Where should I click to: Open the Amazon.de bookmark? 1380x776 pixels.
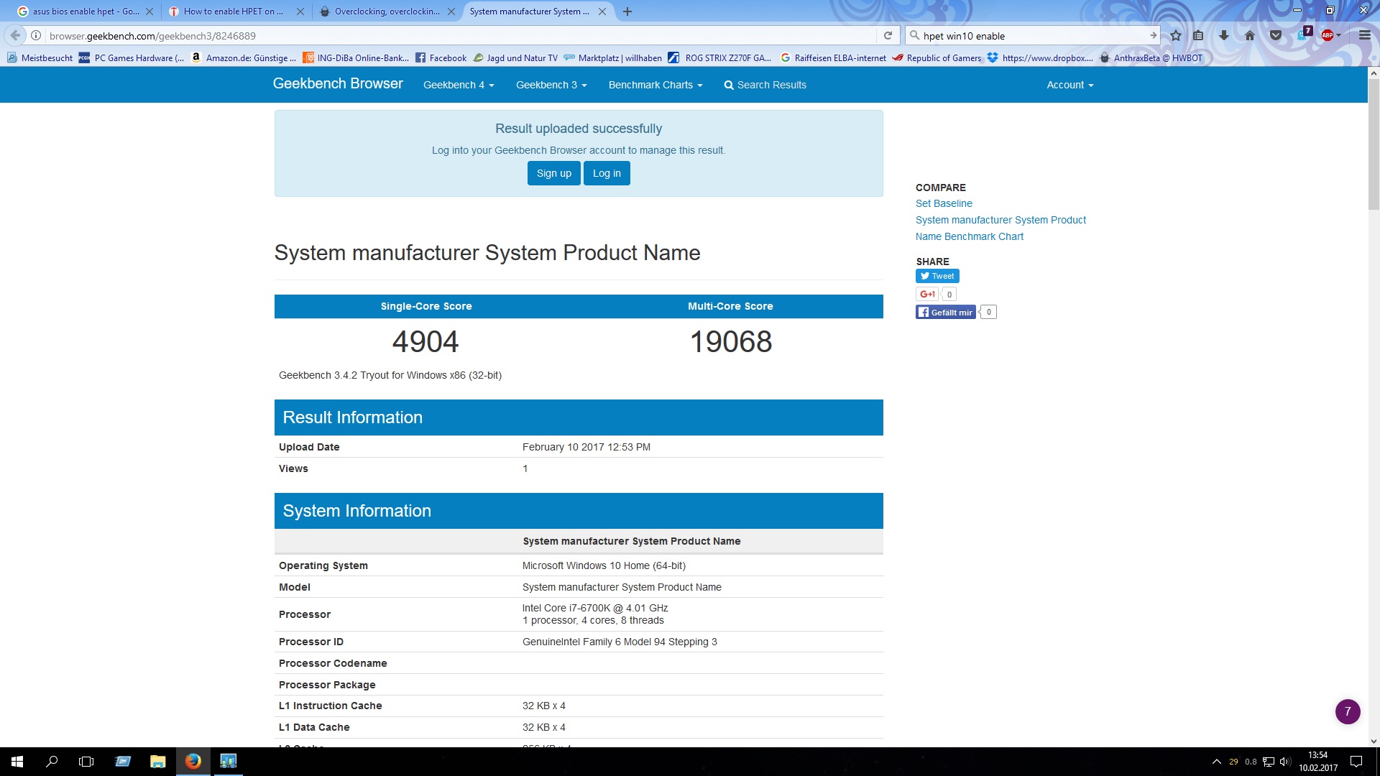pos(243,58)
